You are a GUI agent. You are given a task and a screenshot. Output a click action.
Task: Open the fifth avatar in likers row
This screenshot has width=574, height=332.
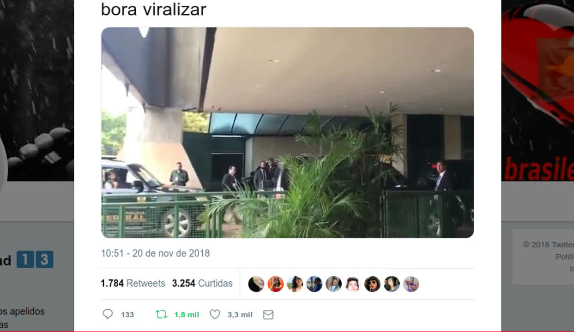coord(333,284)
